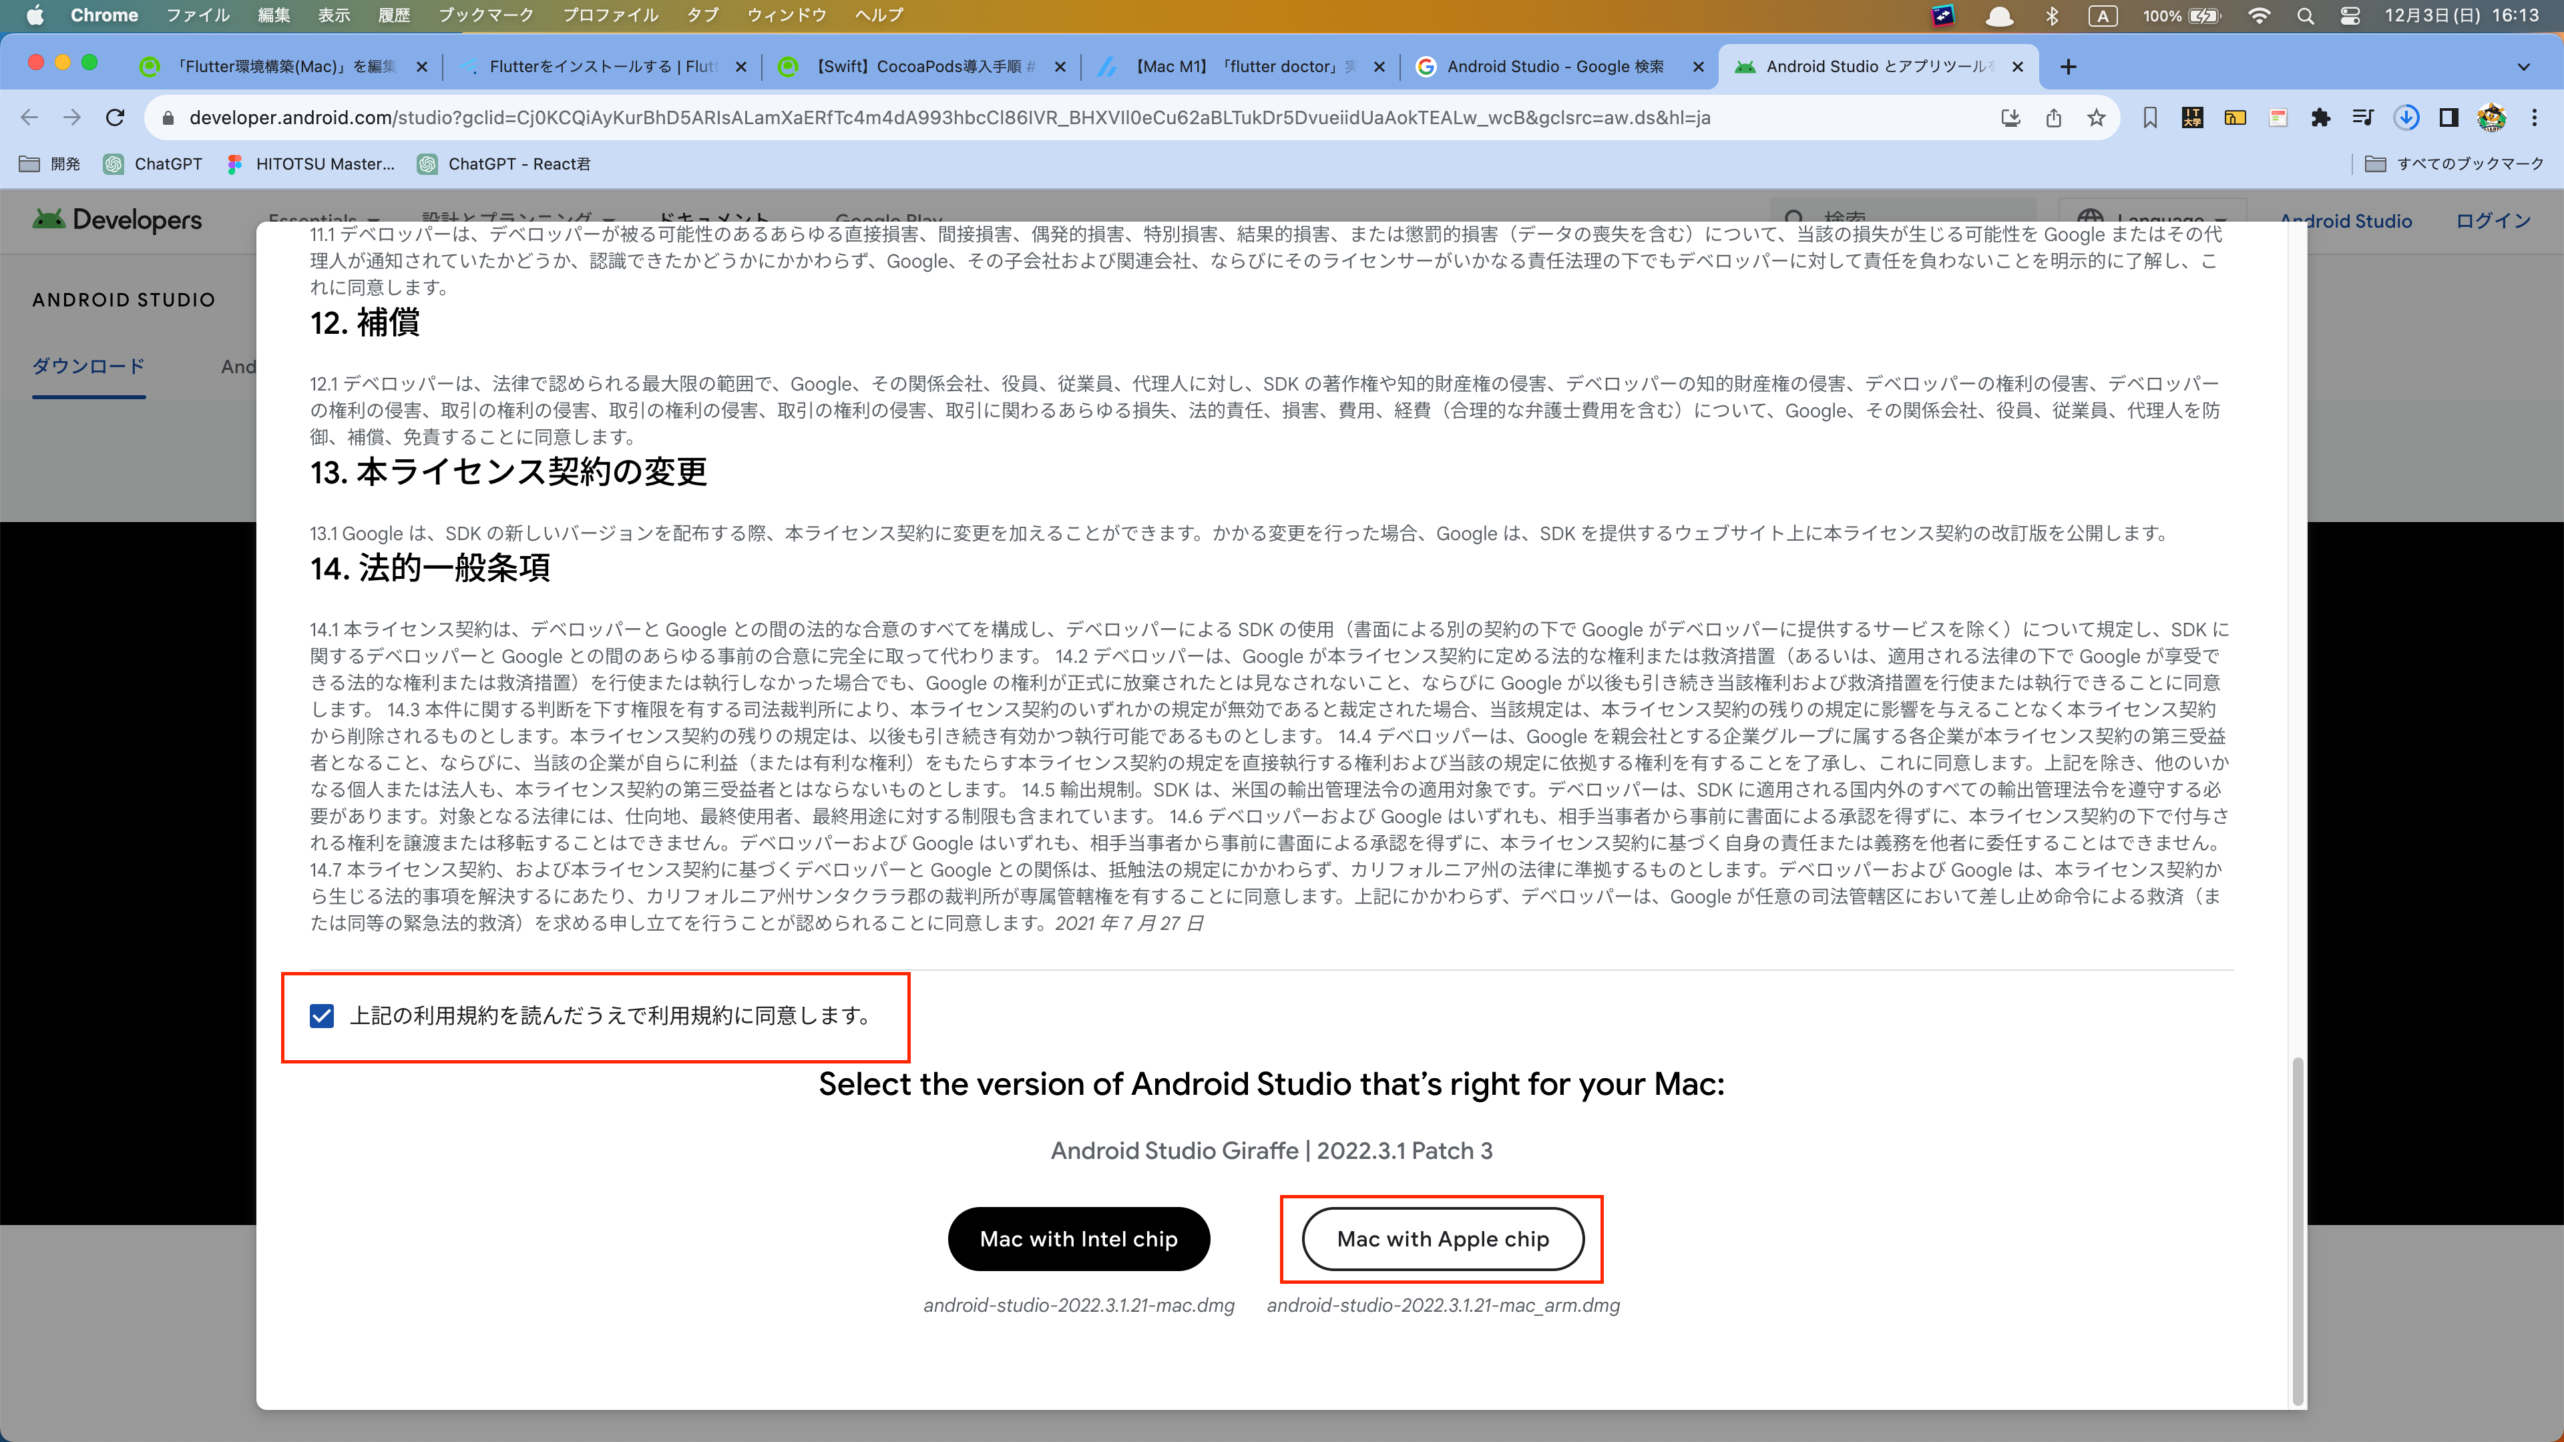Check the download progress indicator icon
The height and width of the screenshot is (1442, 2564).
click(x=2408, y=117)
